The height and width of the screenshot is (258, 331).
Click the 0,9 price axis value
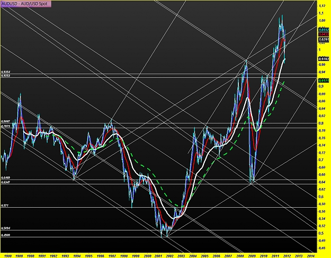[321, 86]
